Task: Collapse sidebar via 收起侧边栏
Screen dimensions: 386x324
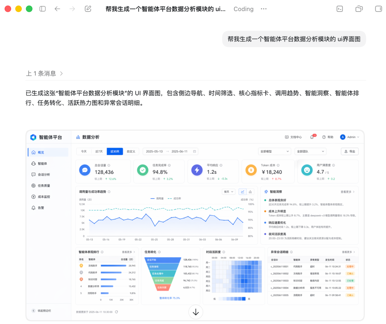Action: pos(41,311)
